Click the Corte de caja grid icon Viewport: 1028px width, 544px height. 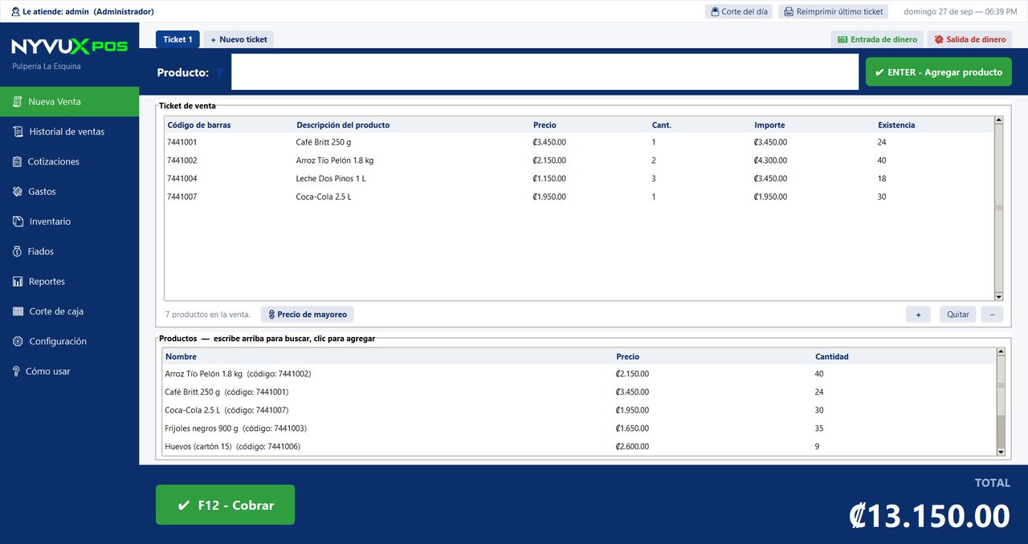point(18,311)
